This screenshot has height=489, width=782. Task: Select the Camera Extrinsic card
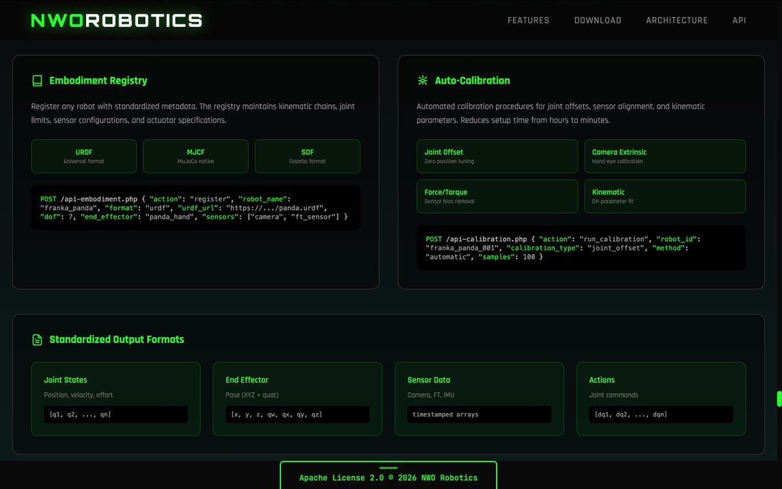click(665, 156)
